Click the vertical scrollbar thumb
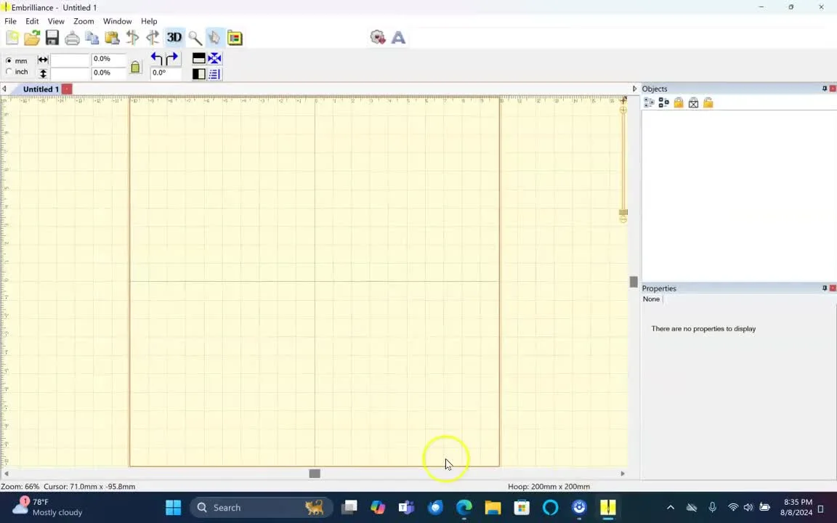The height and width of the screenshot is (523, 837). pyautogui.click(x=634, y=282)
